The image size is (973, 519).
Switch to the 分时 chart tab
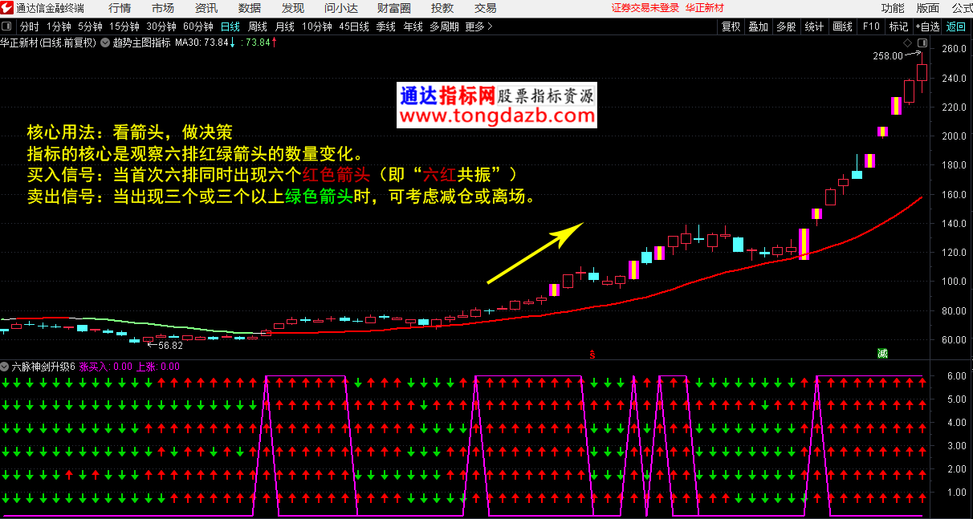click(29, 26)
